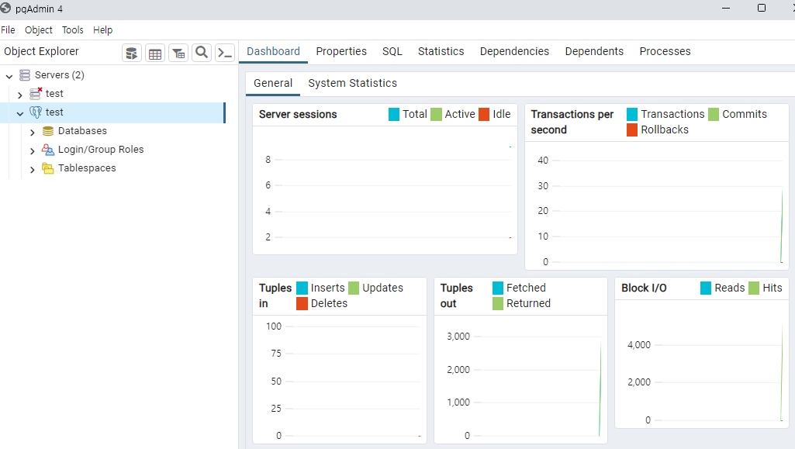
Task: Click the View Data table icon
Action: (155, 53)
